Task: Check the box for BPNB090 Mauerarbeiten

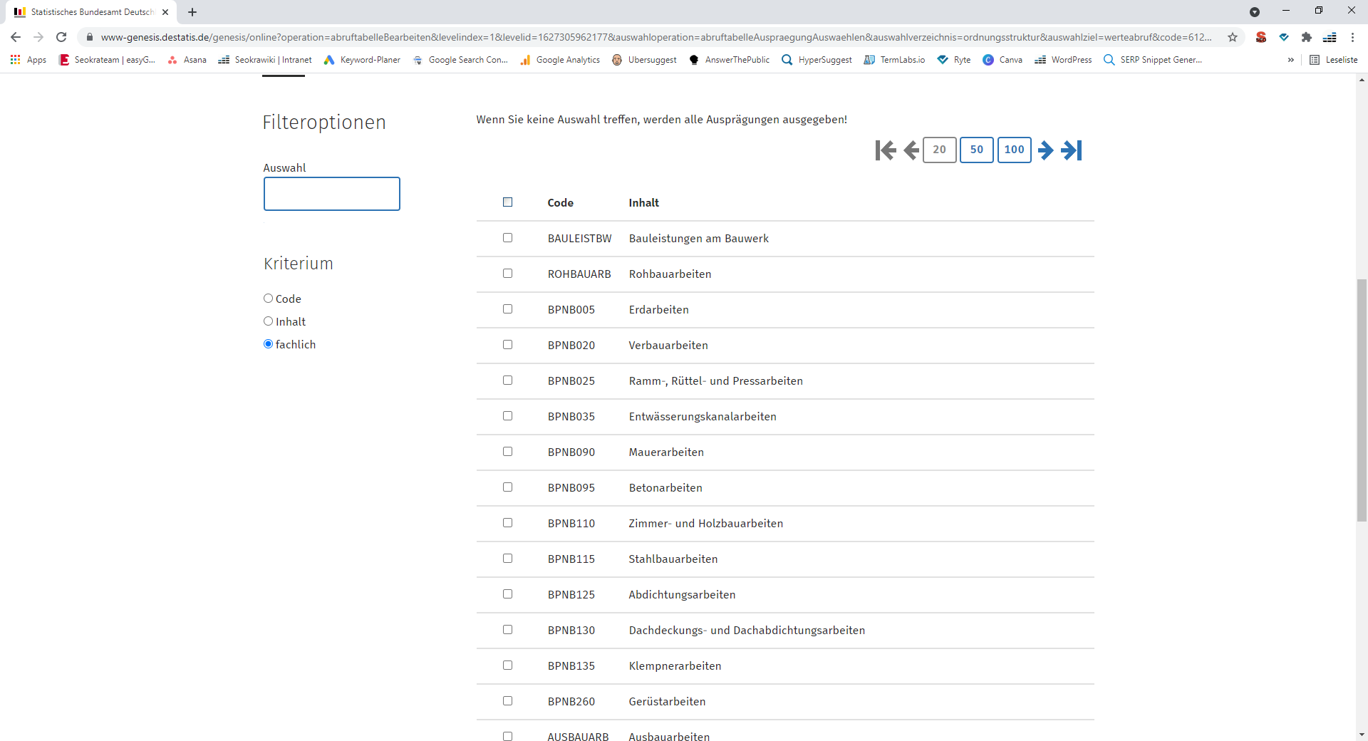Action: (x=507, y=452)
